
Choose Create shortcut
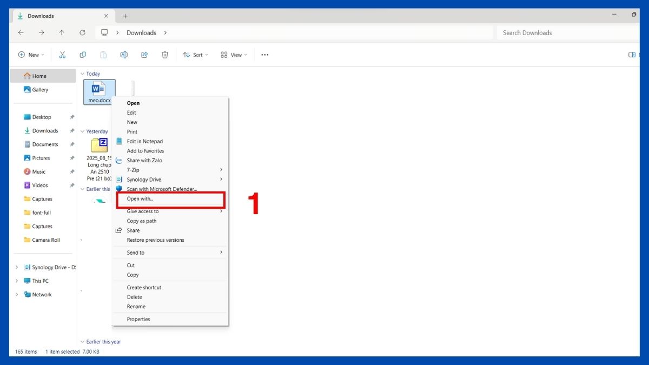[170, 288]
